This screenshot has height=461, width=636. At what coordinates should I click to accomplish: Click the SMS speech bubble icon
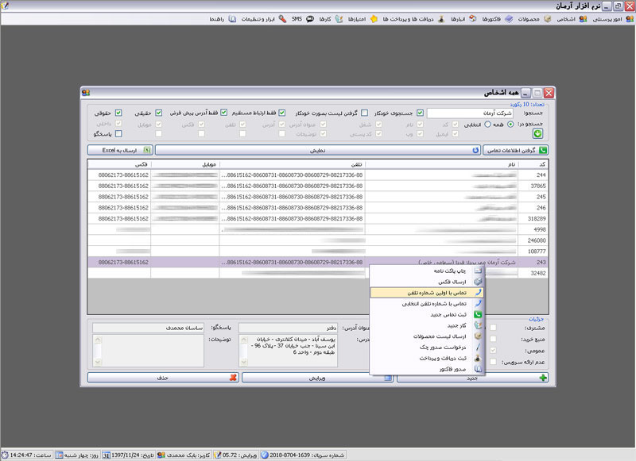(310, 19)
